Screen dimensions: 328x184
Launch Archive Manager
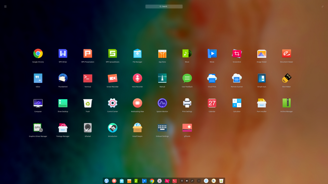286,103
